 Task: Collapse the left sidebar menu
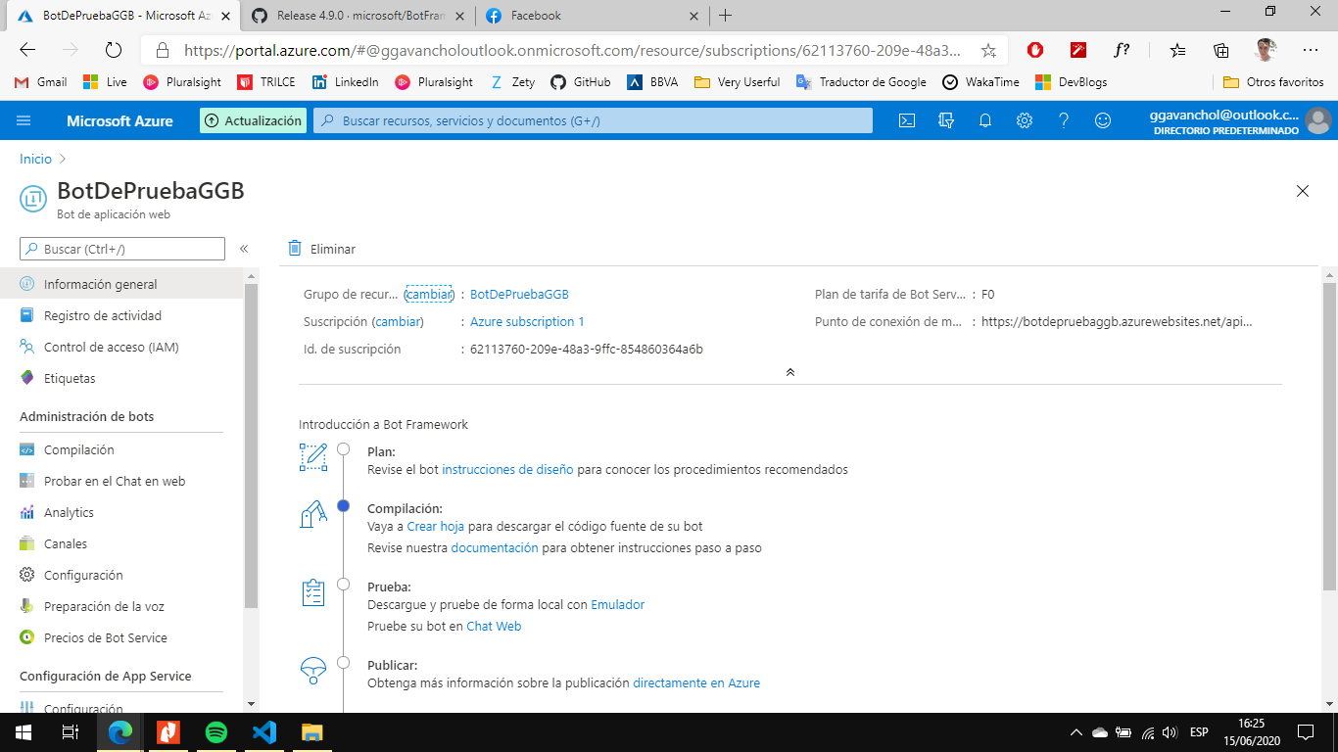pyautogui.click(x=244, y=249)
